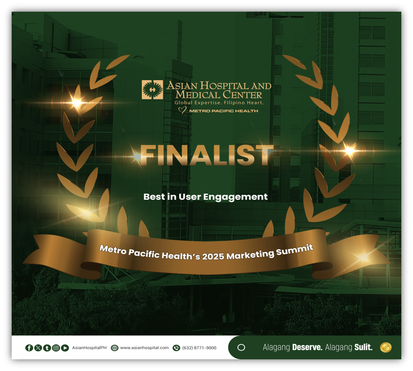Click 'Asian Hospital and Medical Center' title
Viewport: 413px width, 371px height.
219,90
